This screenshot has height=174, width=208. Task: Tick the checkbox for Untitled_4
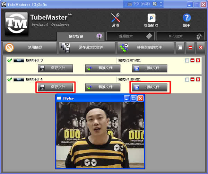point(187,80)
